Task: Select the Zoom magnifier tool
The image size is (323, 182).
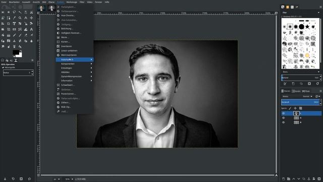Action: click(x=20, y=18)
